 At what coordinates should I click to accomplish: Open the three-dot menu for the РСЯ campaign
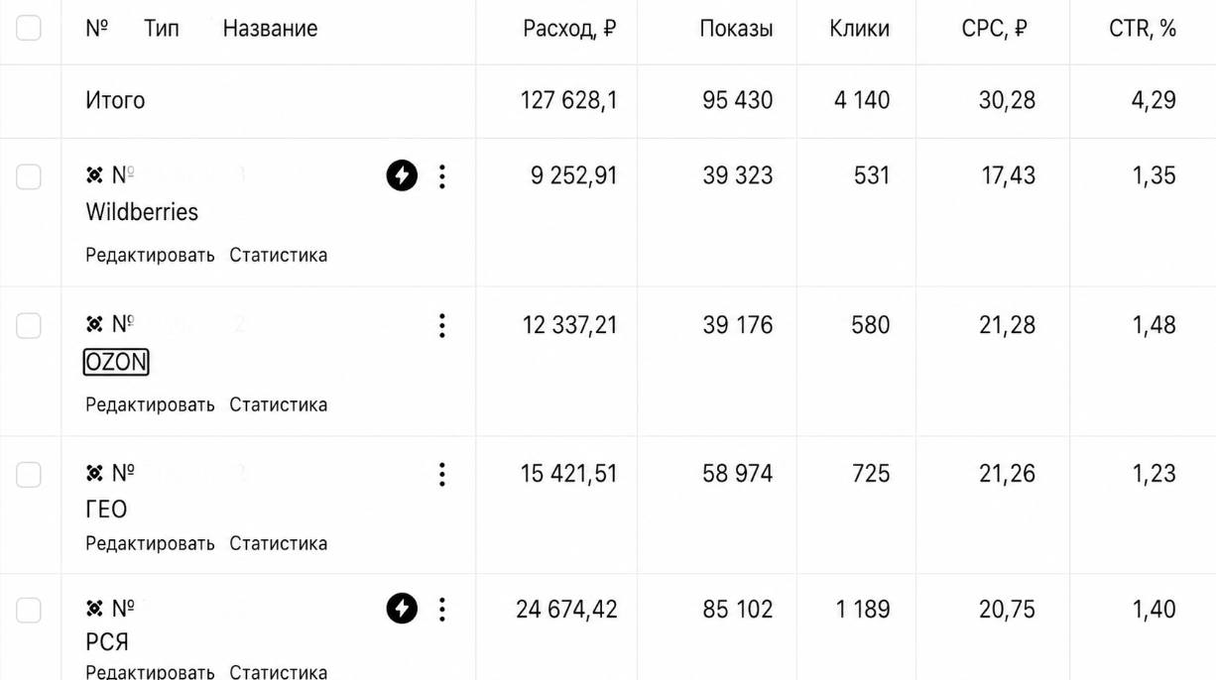[x=442, y=609]
